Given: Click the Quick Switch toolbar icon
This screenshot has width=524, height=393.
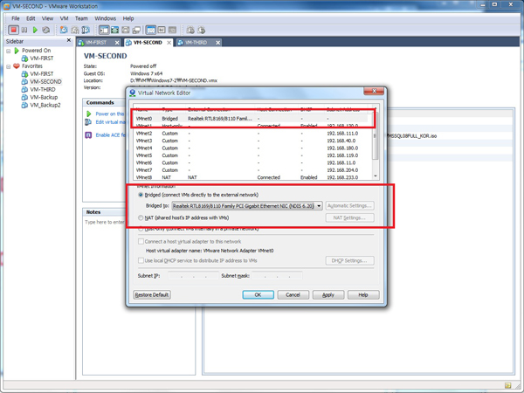Looking at the screenshot, I should coord(114,30).
